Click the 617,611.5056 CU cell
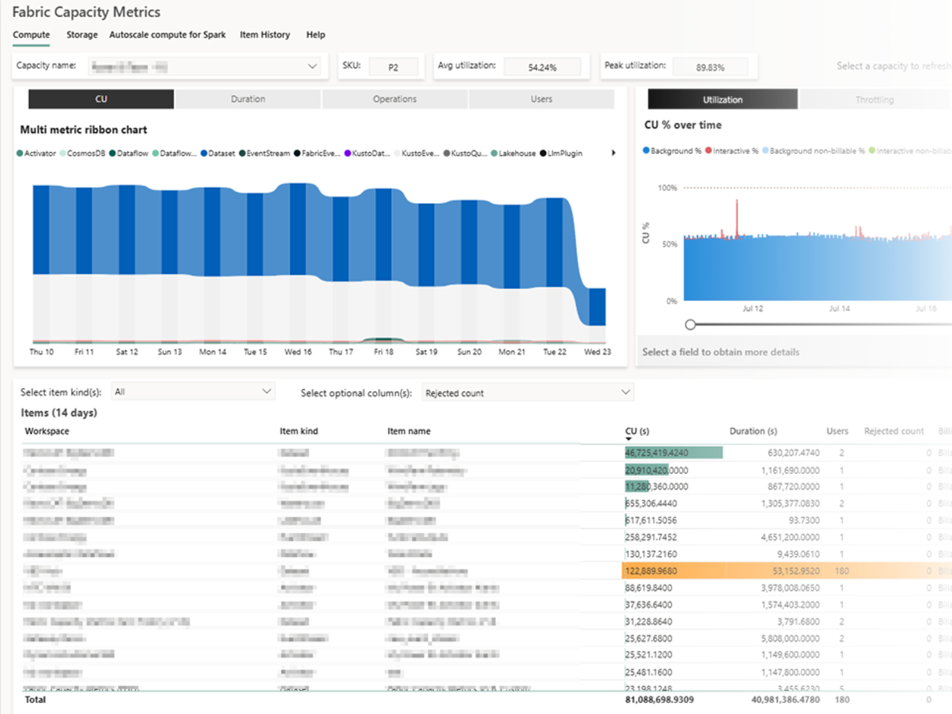The height and width of the screenshot is (714, 952). pyautogui.click(x=651, y=520)
